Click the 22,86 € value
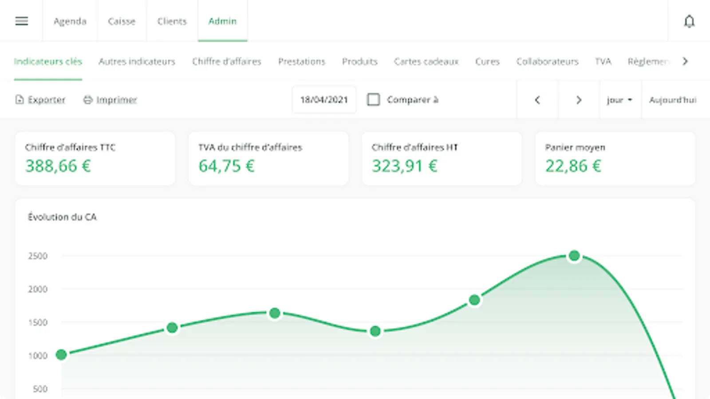710x399 pixels. click(573, 166)
